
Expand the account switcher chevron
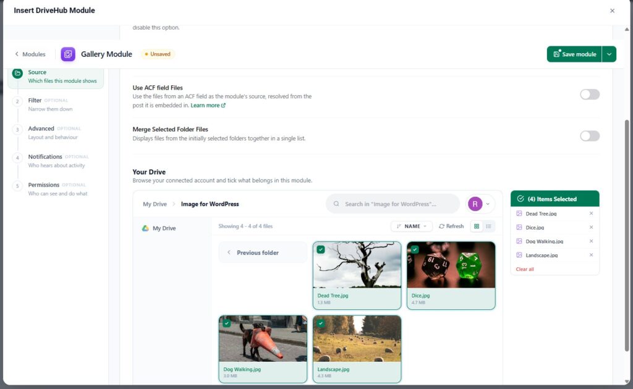pyautogui.click(x=488, y=204)
